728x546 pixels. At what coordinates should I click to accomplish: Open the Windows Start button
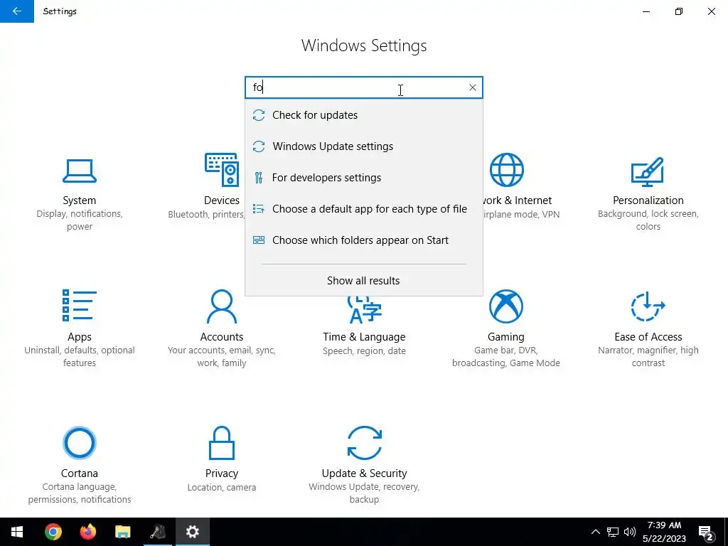[x=17, y=532]
